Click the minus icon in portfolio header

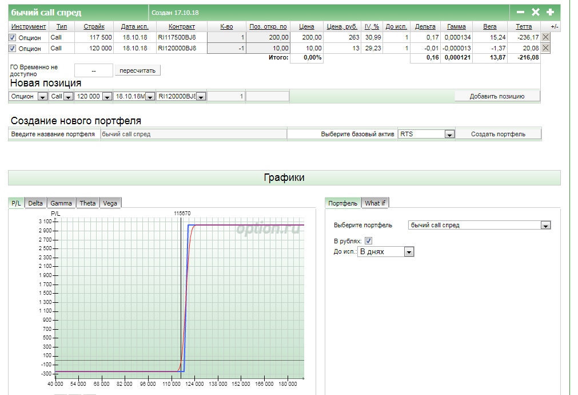click(520, 12)
